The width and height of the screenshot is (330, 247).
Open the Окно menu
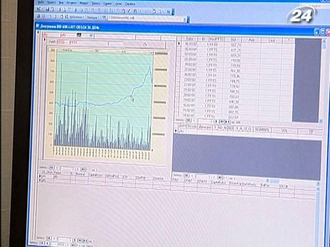[x=118, y=4]
